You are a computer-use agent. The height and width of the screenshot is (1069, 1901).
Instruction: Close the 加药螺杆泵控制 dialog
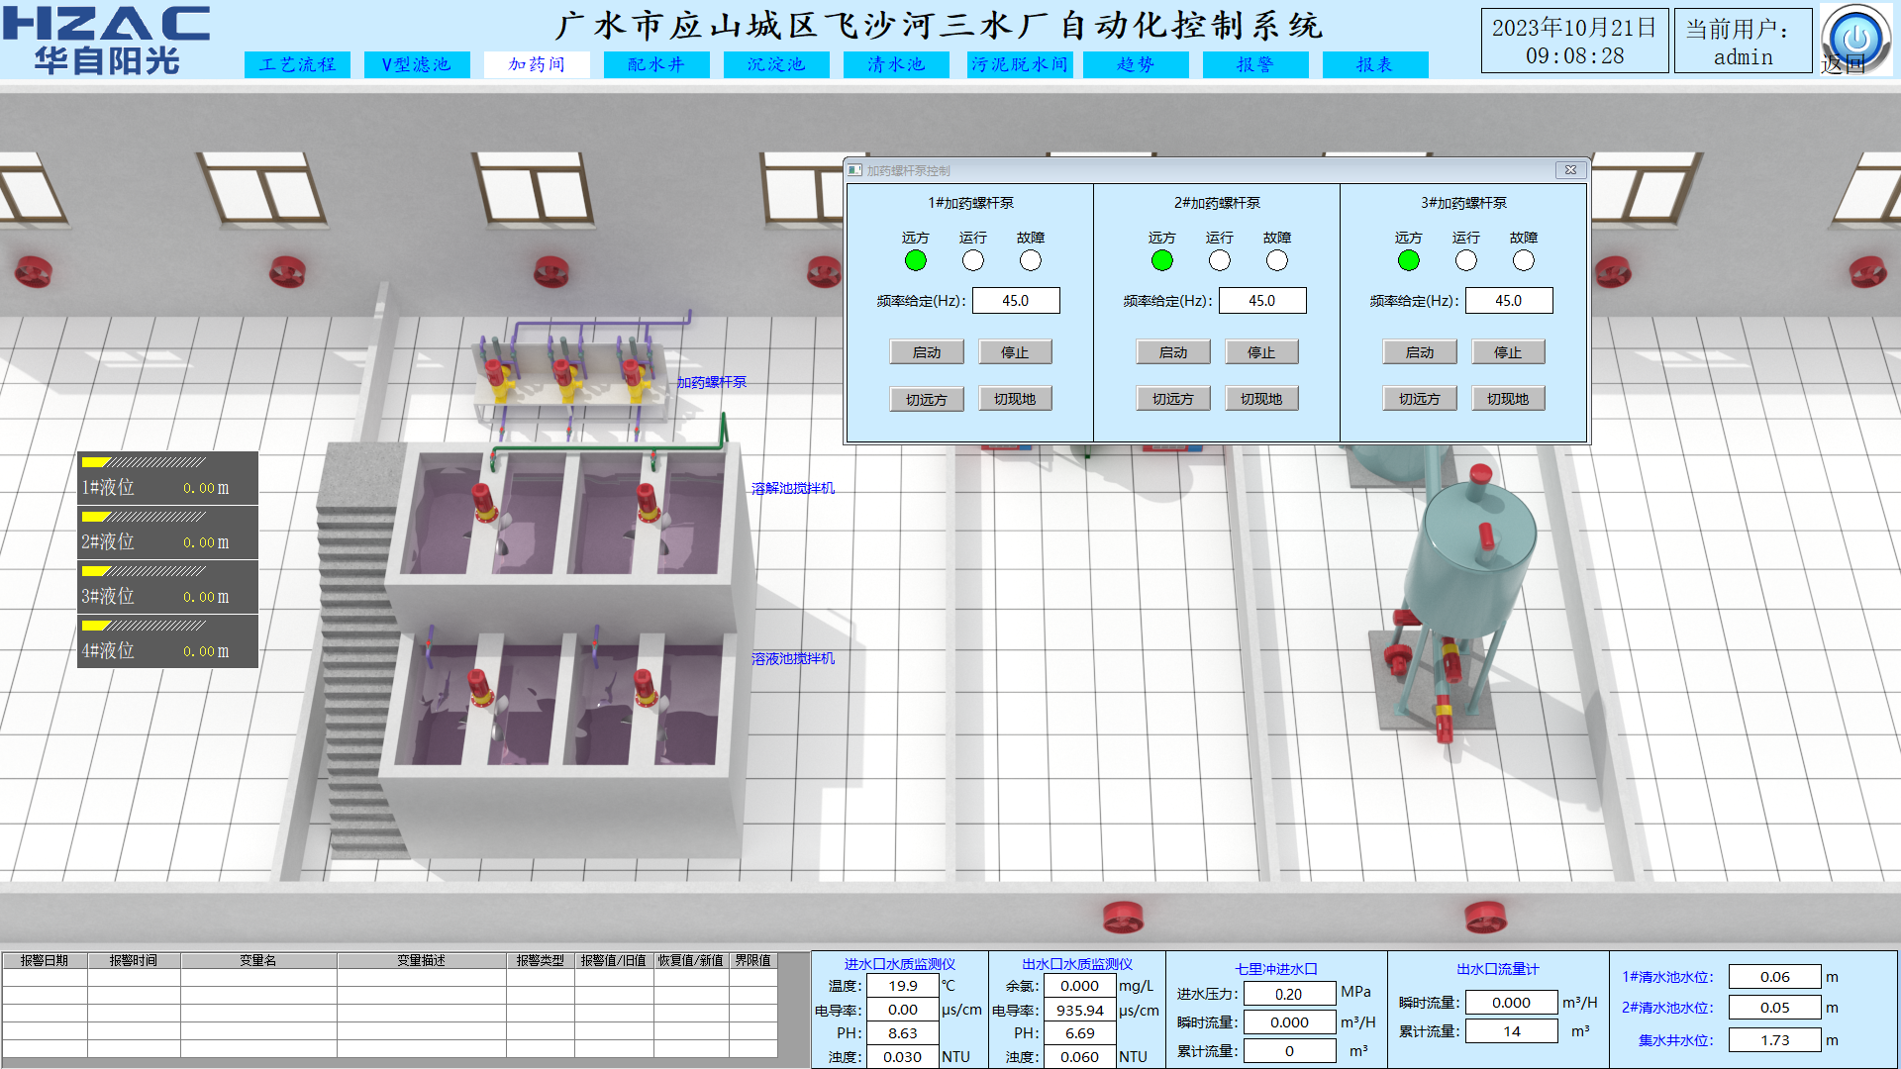pyautogui.click(x=1569, y=170)
